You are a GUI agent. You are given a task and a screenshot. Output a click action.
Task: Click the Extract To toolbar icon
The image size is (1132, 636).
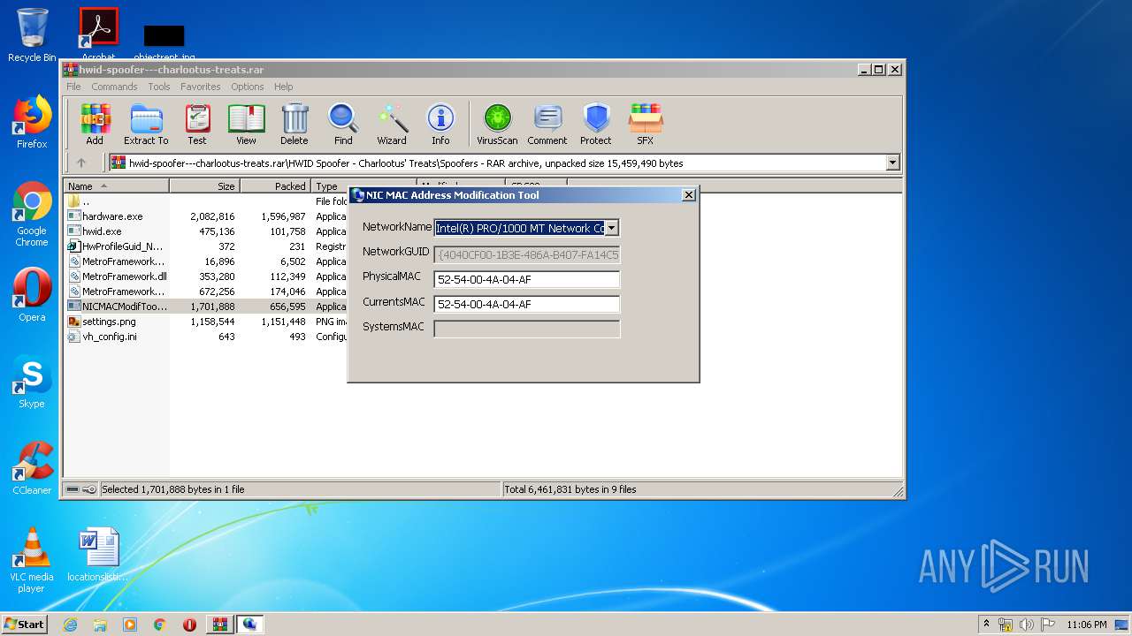146,124
